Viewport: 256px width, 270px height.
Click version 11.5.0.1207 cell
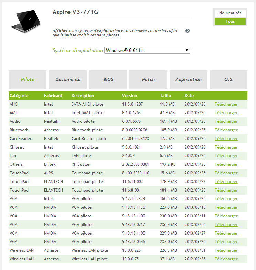point(132,104)
